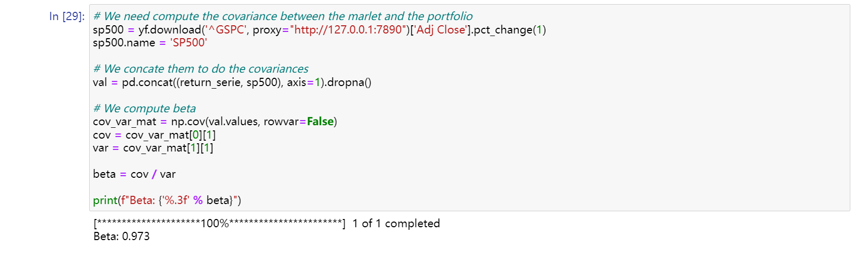Click the 100% download progress bar output
856x253 pixels.
(x=220, y=224)
